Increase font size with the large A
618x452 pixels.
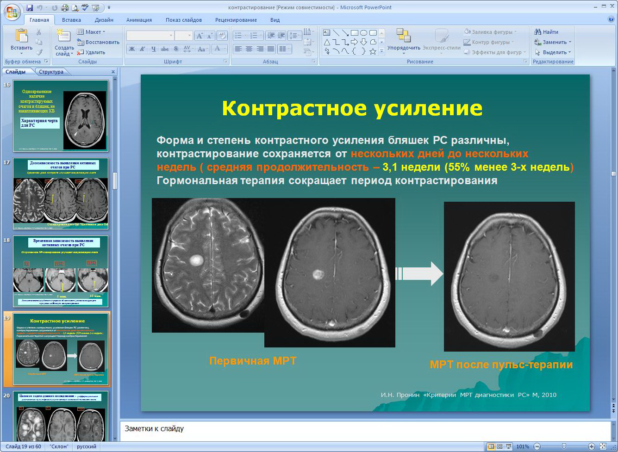[x=200, y=36]
